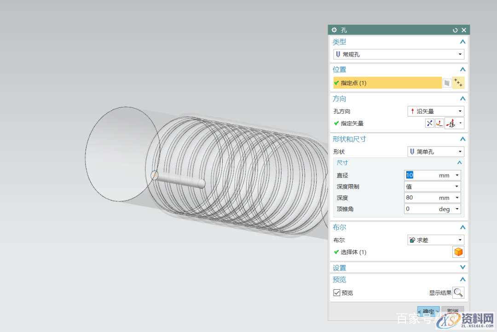The image size is (497, 332).
Task: Click the reverse direction vector icon
Action: coord(429,123)
